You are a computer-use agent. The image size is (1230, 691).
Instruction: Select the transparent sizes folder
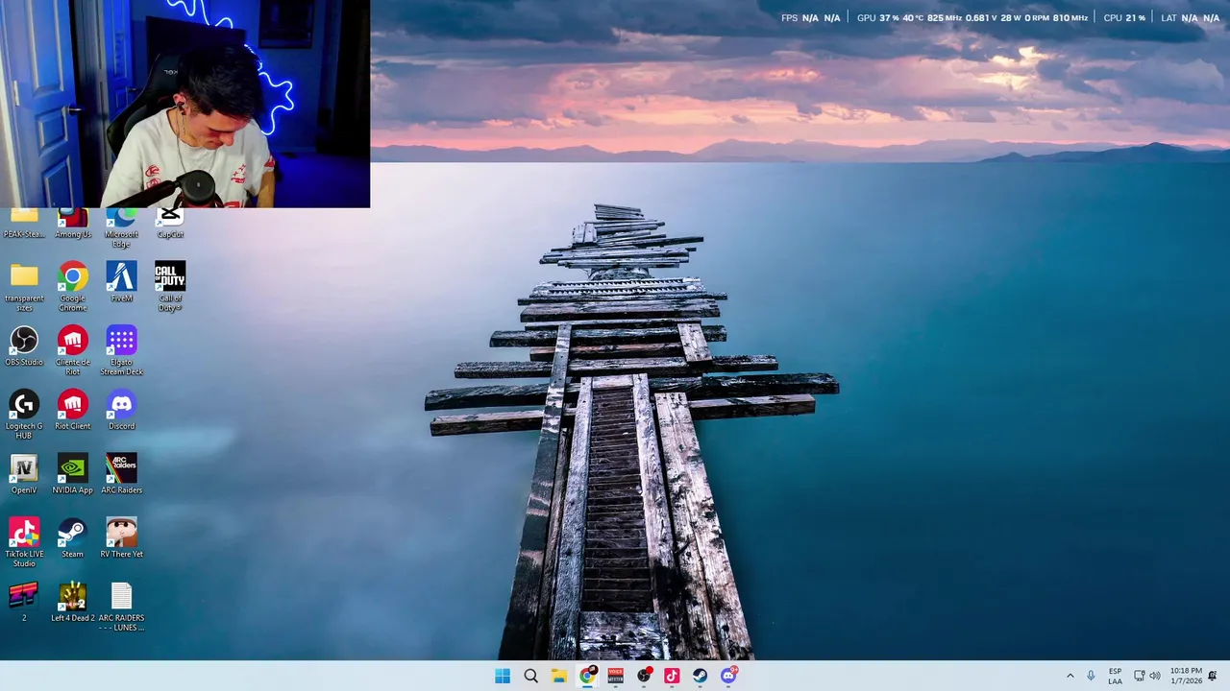24,286
